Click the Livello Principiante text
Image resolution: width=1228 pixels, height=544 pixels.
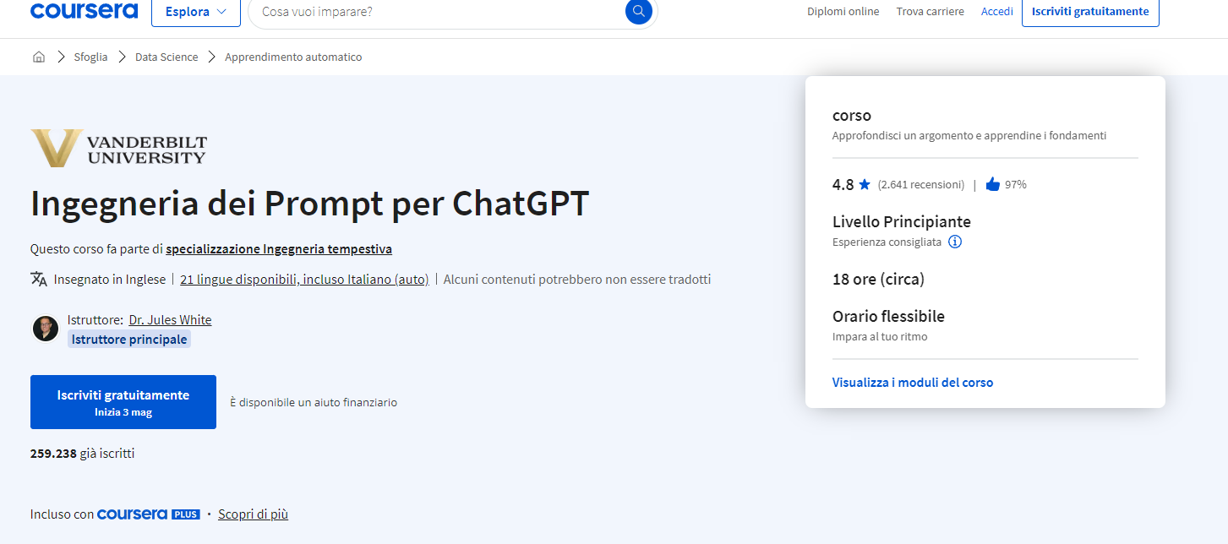902,222
